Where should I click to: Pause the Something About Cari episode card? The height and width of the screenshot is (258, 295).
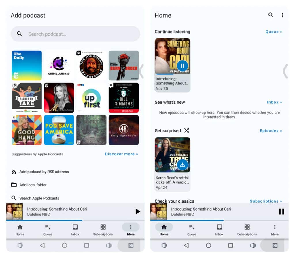pyautogui.click(x=183, y=65)
